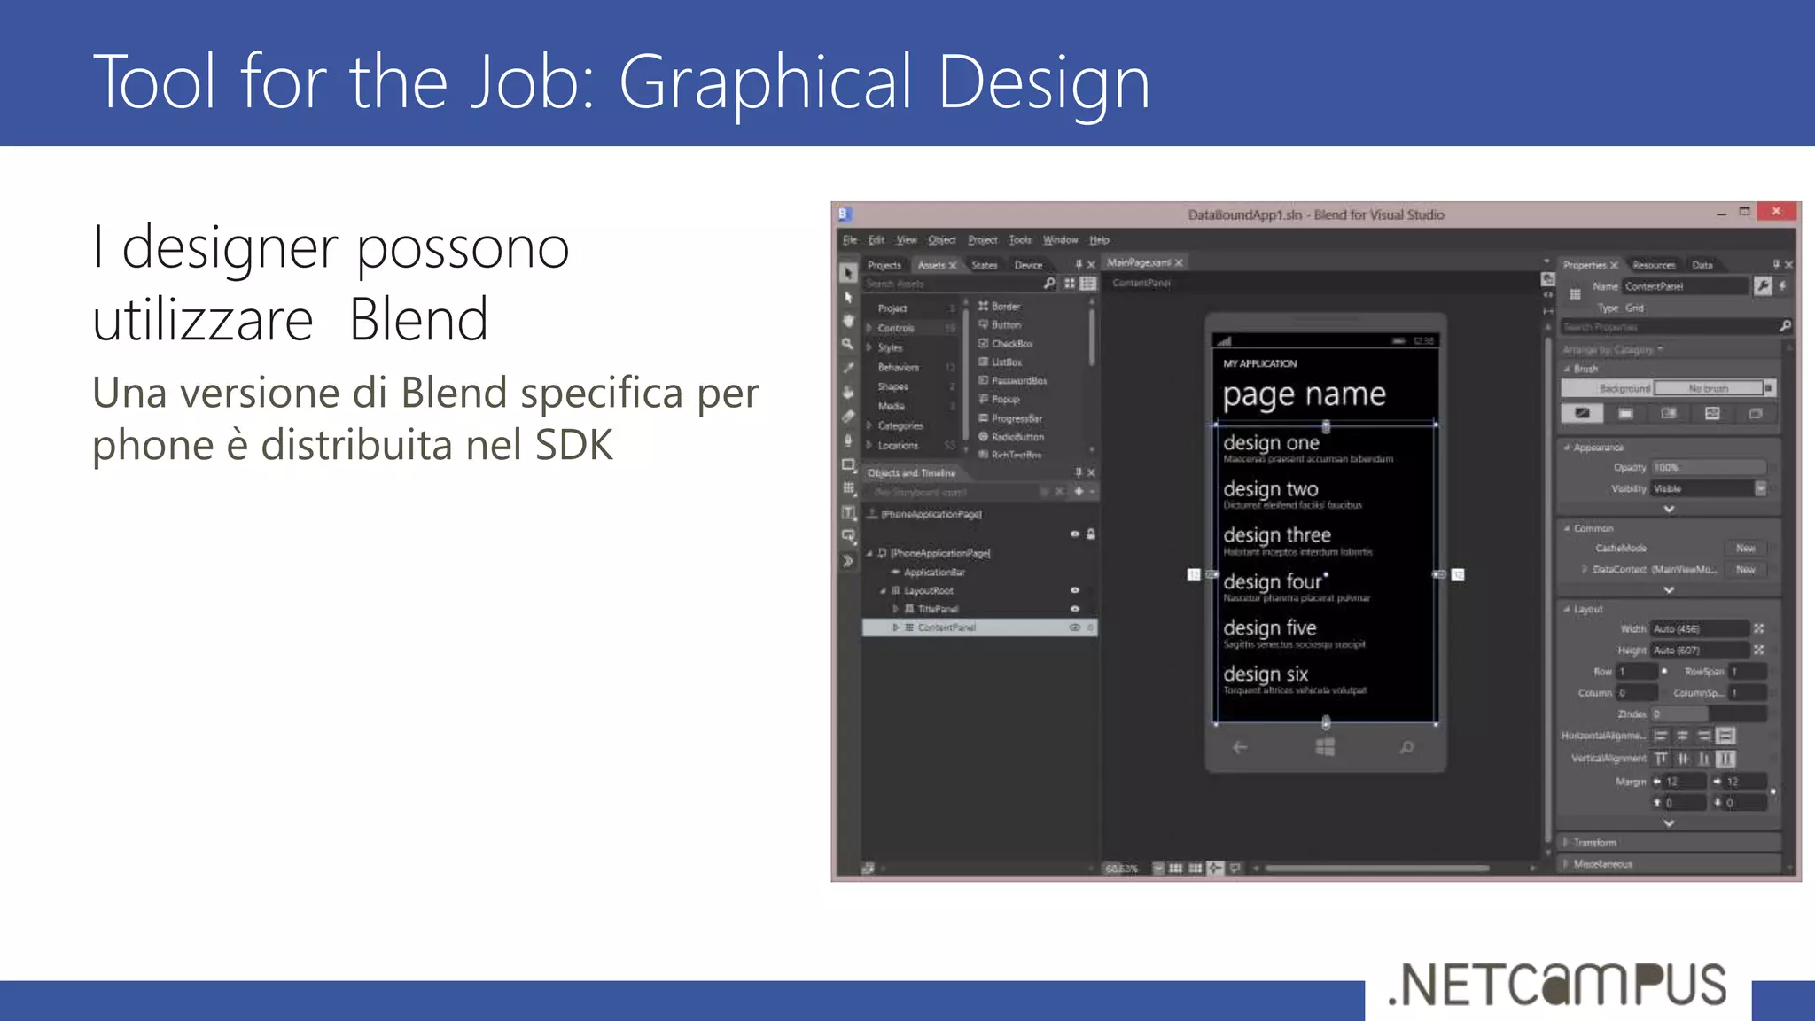This screenshot has width=1815, height=1021.
Task: Switch to the Projects tab
Action: pyautogui.click(x=884, y=265)
